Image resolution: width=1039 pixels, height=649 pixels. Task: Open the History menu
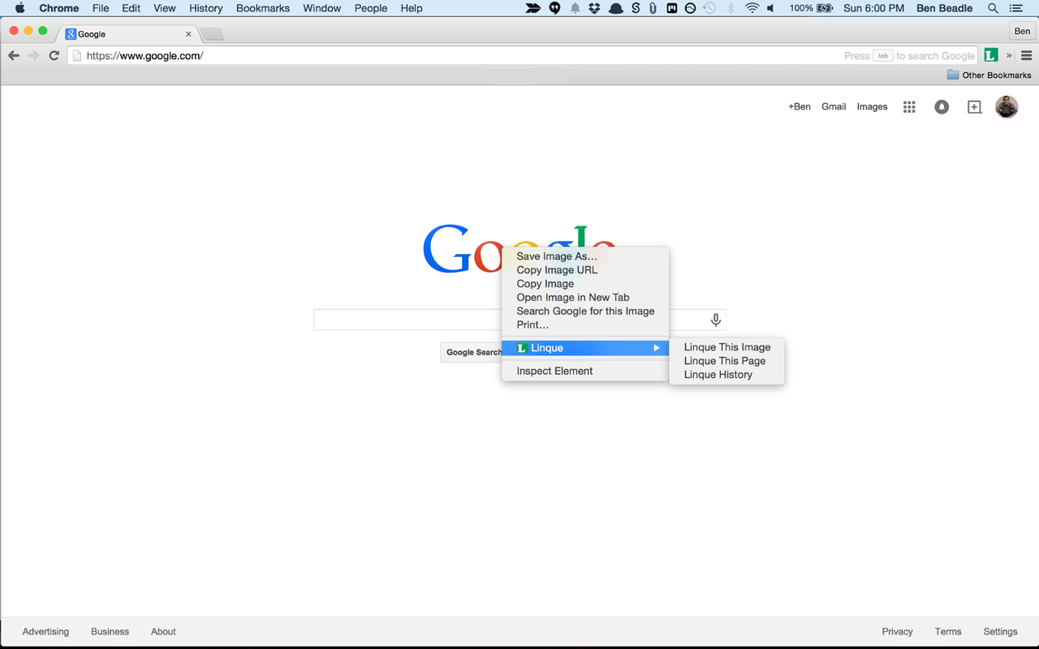click(x=205, y=8)
